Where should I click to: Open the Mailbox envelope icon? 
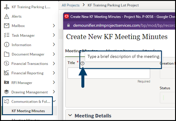7,26
